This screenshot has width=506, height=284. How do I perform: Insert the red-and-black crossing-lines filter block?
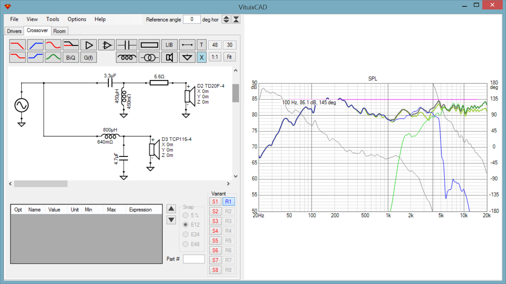tap(71, 45)
